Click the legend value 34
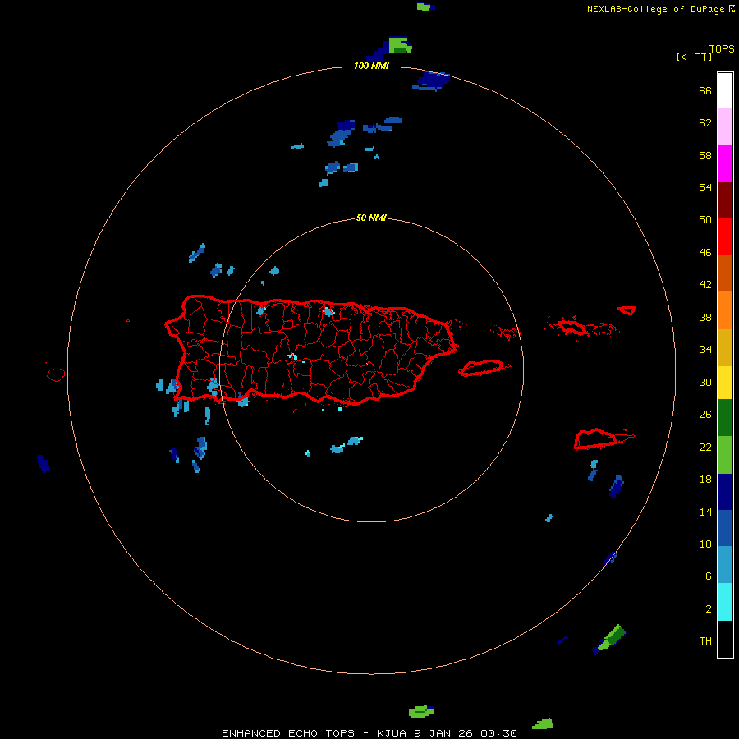The height and width of the screenshot is (739, 739). pos(705,350)
